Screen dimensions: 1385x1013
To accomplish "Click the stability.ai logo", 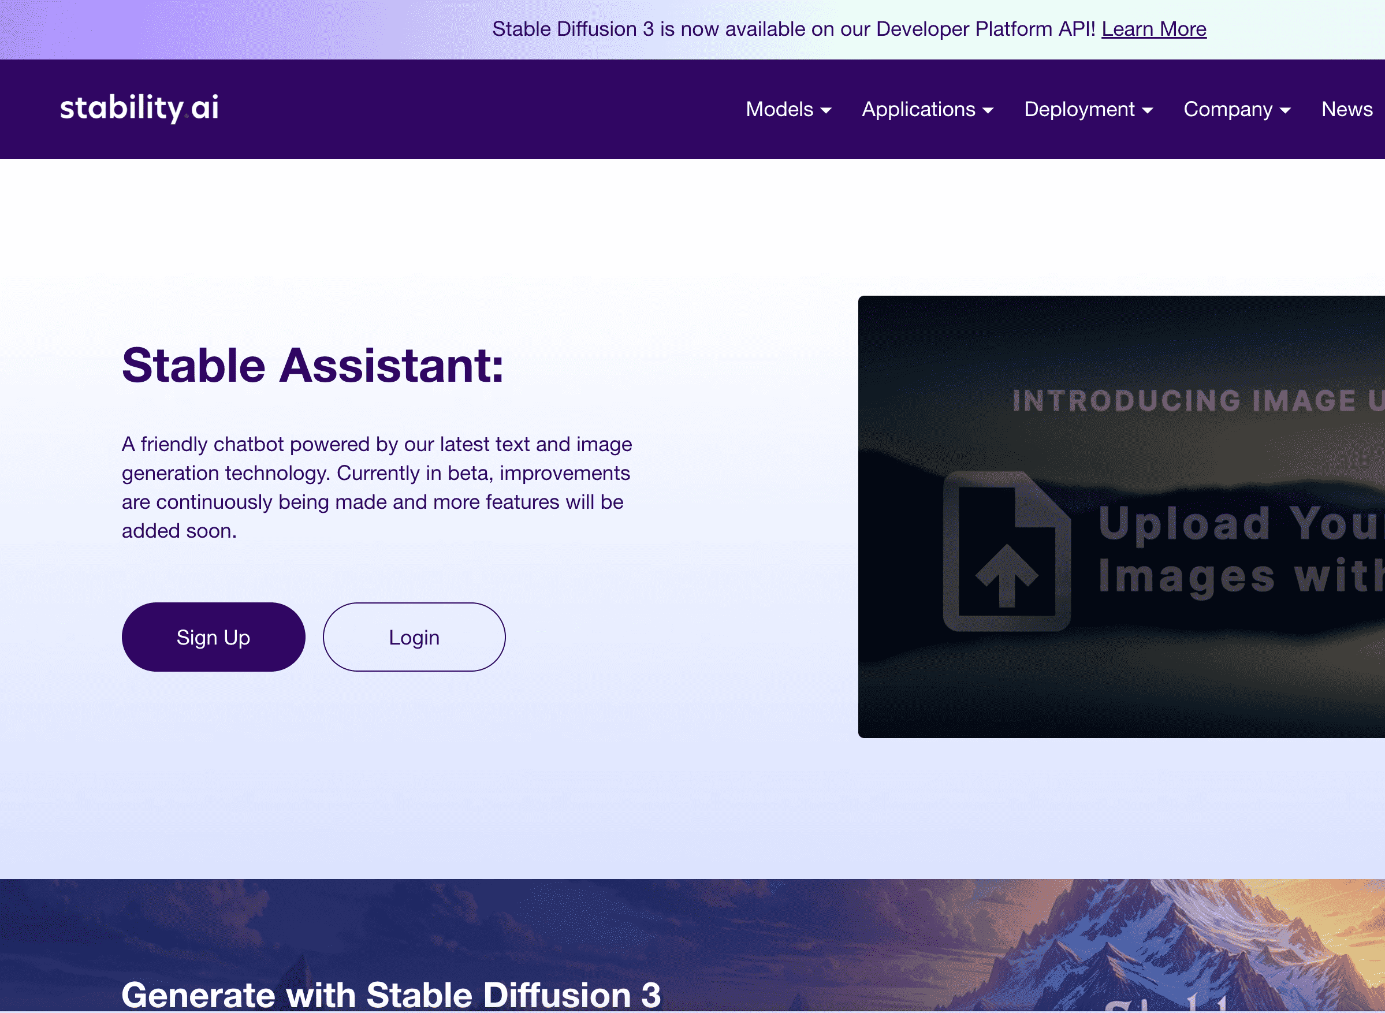I will [139, 109].
